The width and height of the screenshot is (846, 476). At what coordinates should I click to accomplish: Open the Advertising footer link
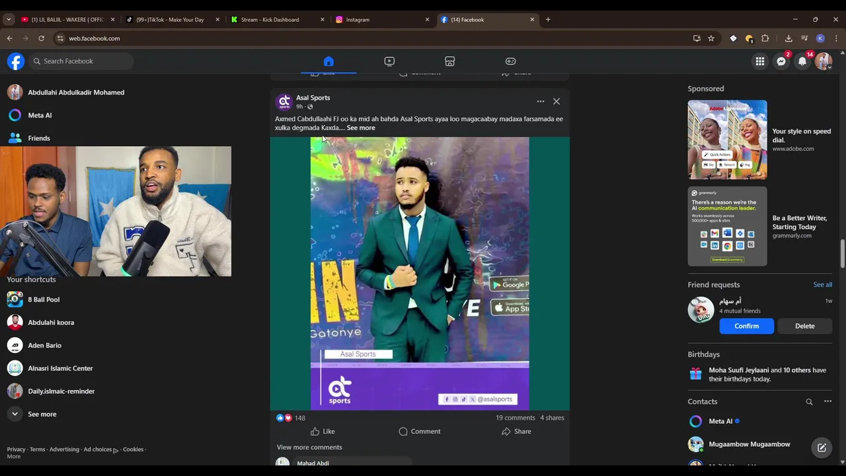coord(64,450)
